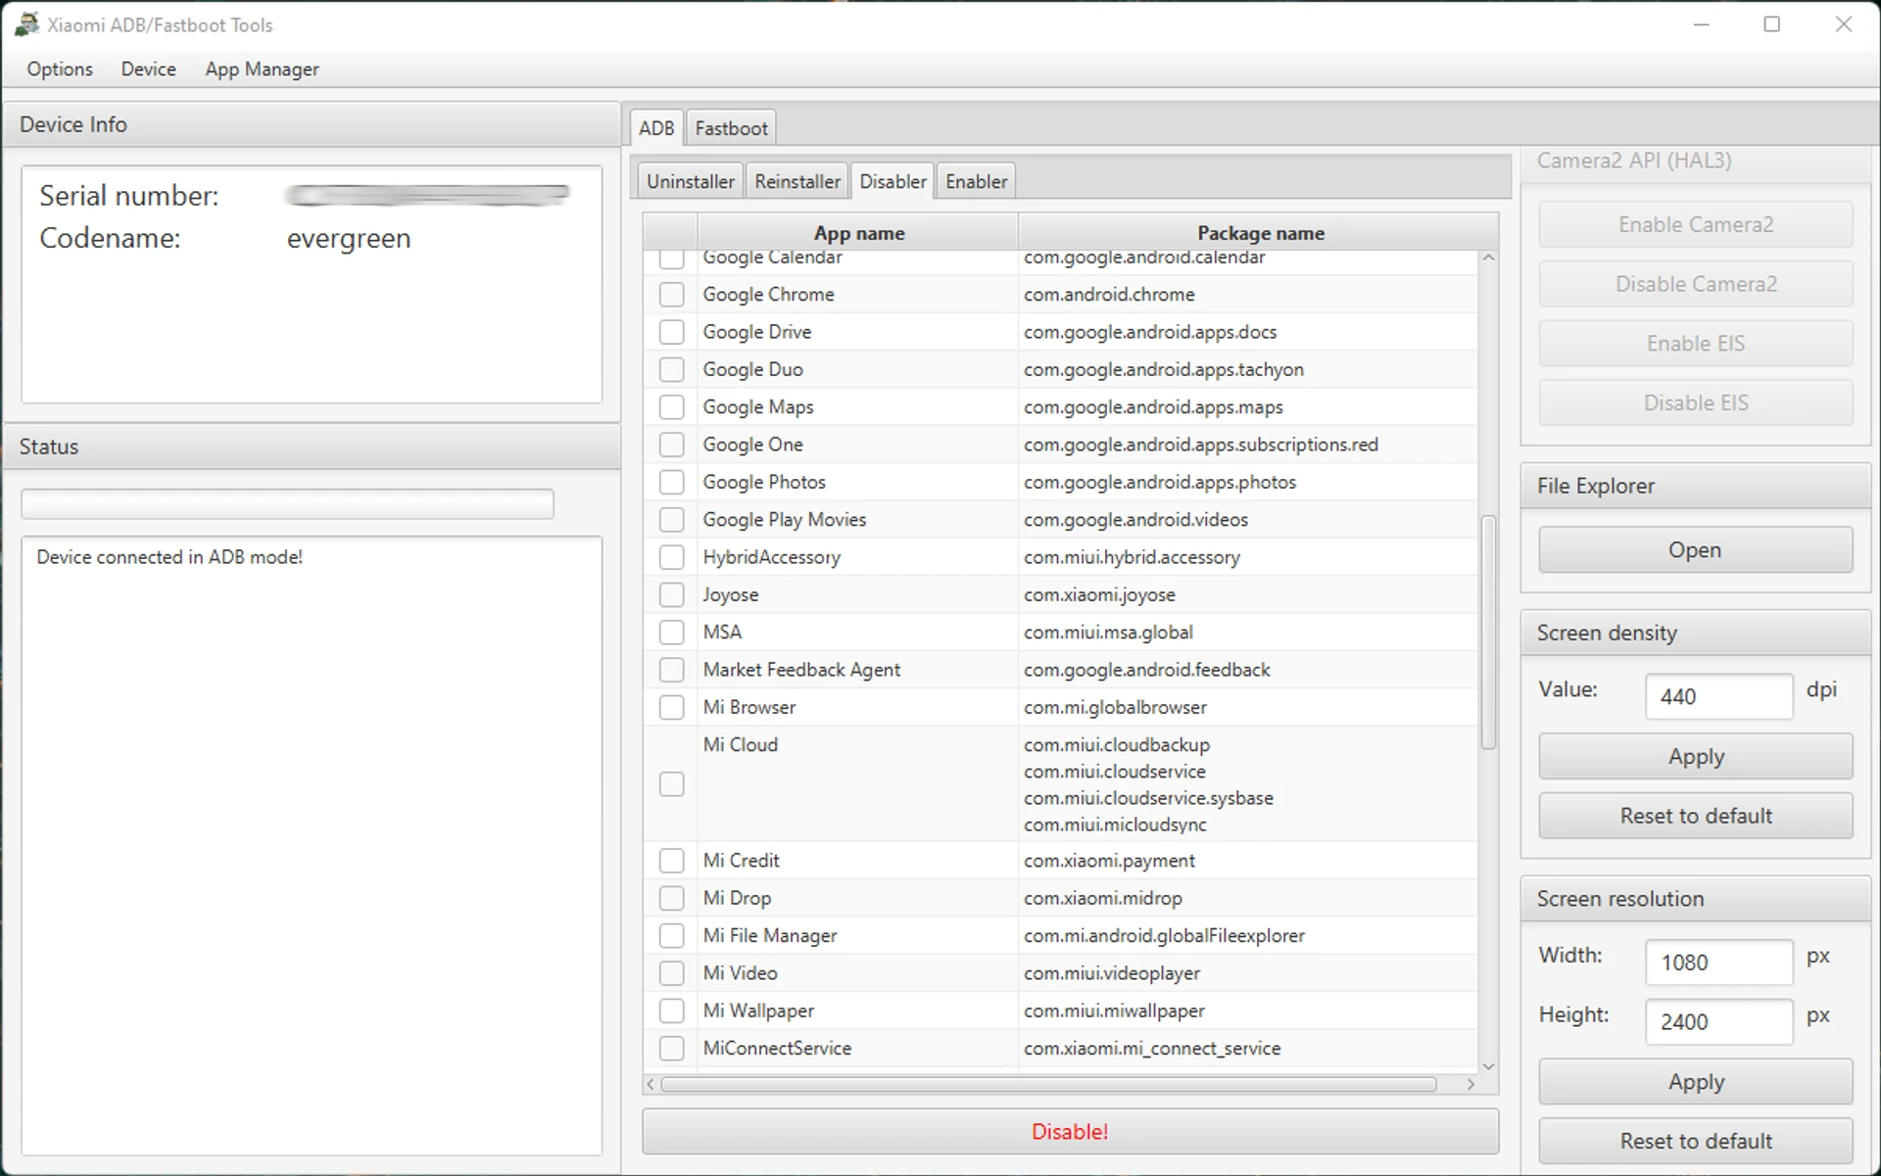Click the com.xiaomi.midrop package cell
This screenshot has width=1881, height=1176.
point(1247,898)
